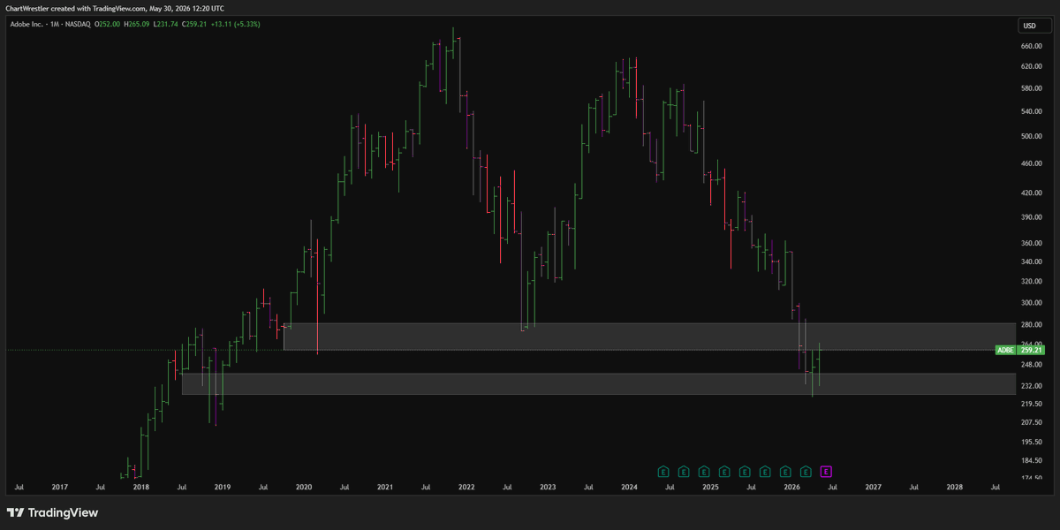
Task: Click the 420.00 price axis label
Action: [1033, 193]
